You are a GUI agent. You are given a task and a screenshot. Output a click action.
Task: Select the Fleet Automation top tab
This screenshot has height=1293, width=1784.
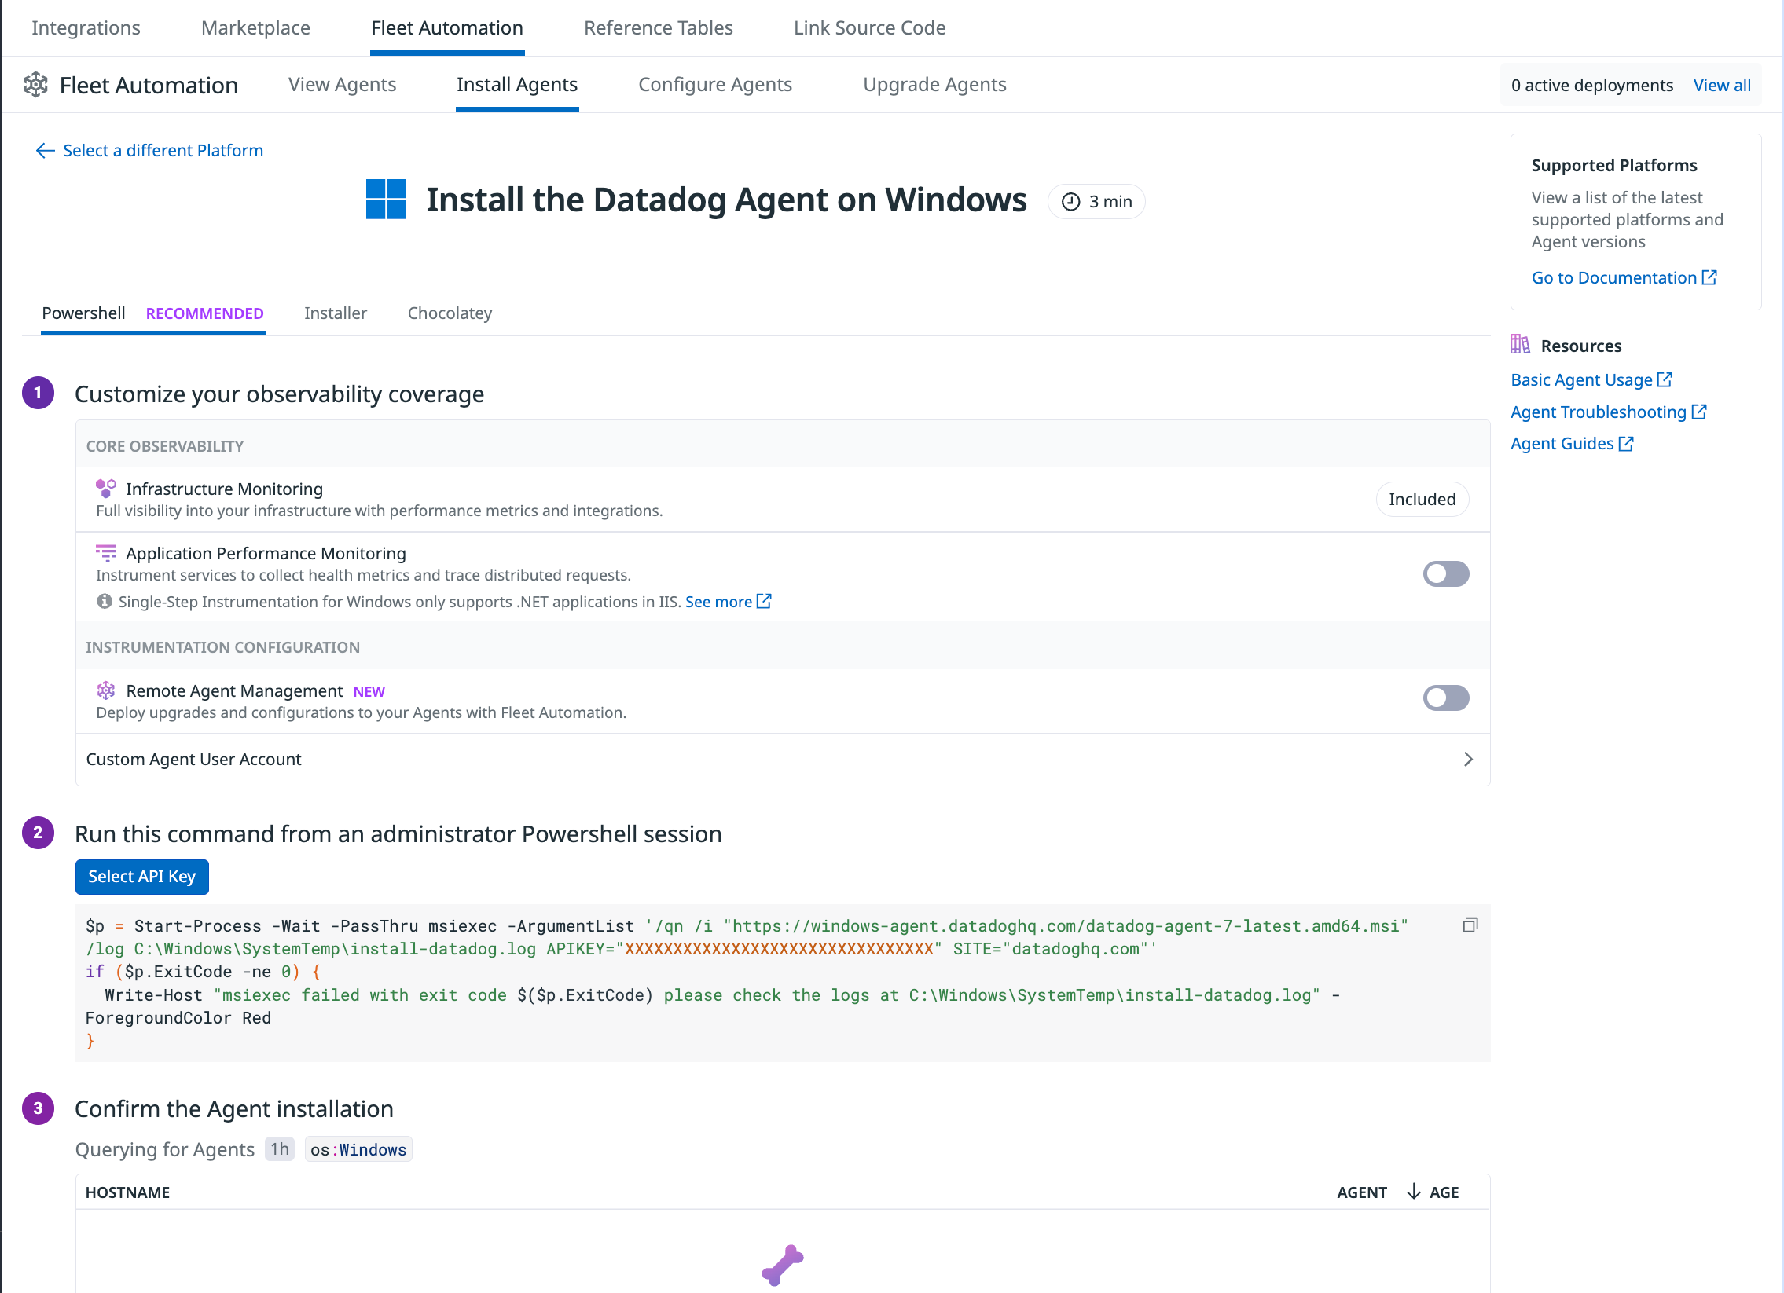[x=447, y=27]
